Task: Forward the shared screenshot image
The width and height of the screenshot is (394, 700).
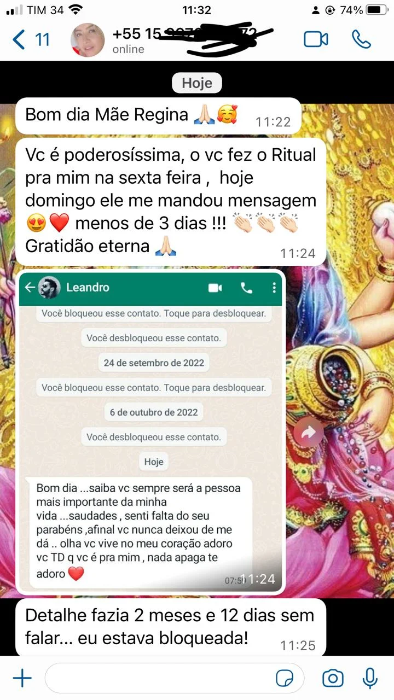Action: [x=309, y=433]
